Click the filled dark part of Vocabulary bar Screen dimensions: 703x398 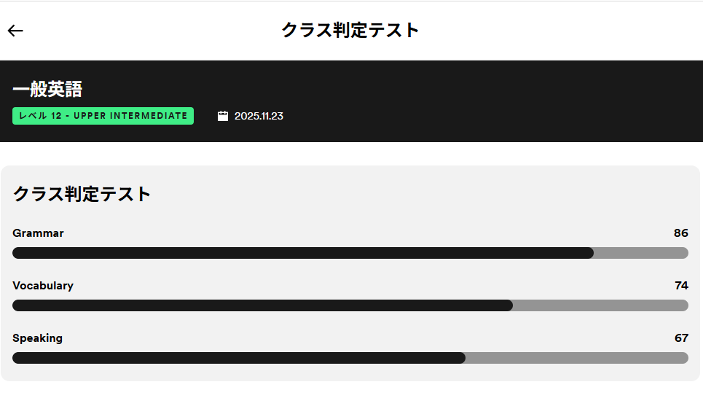click(262, 305)
